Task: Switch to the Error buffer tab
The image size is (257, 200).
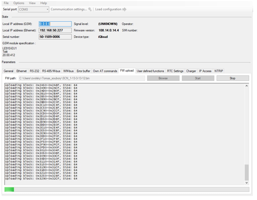Action: coord(83,71)
